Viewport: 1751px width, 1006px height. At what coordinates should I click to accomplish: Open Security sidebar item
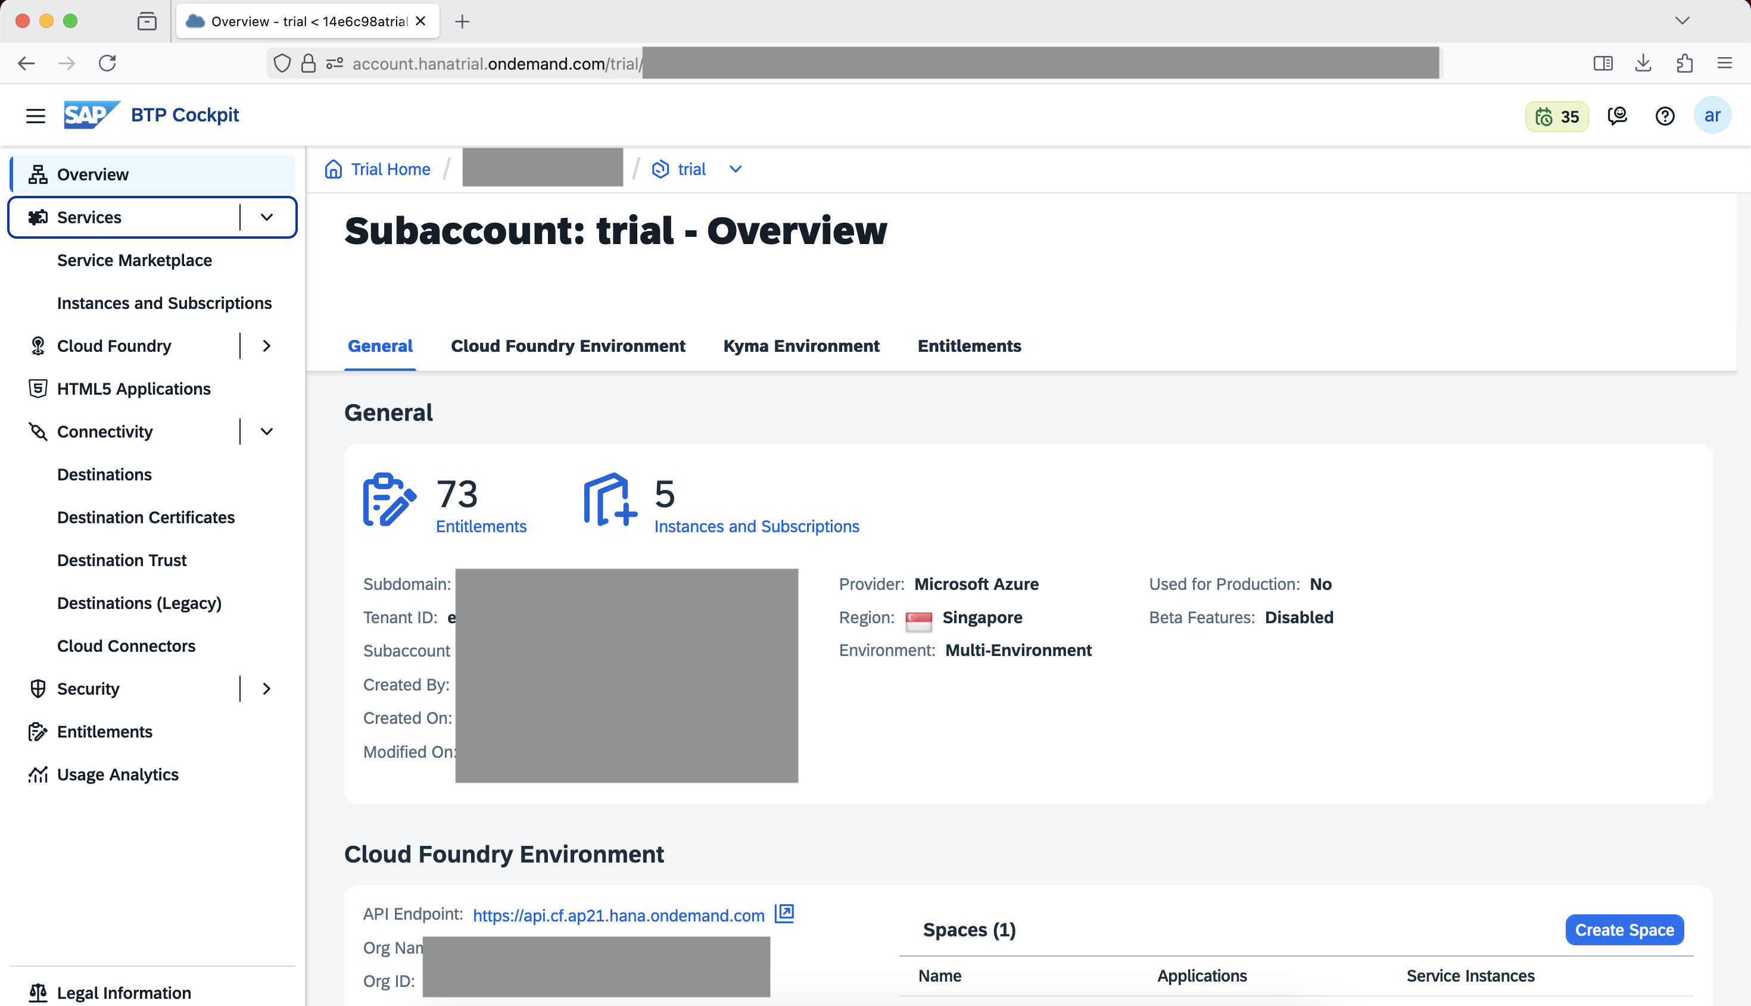tap(88, 689)
